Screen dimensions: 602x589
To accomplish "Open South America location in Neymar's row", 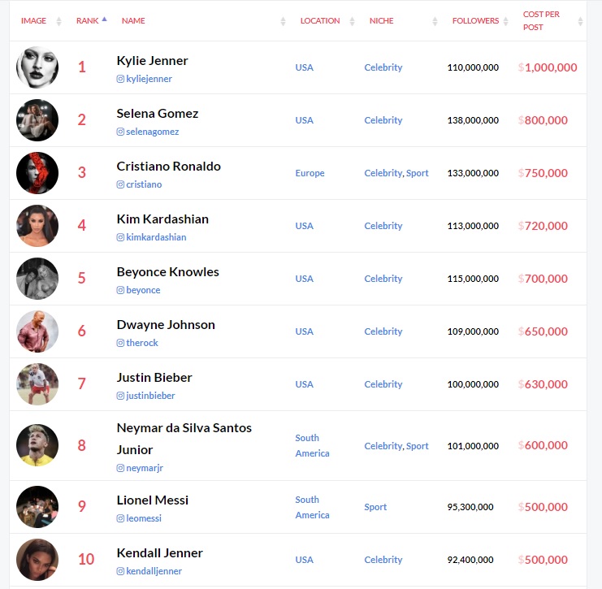I will click(x=312, y=446).
